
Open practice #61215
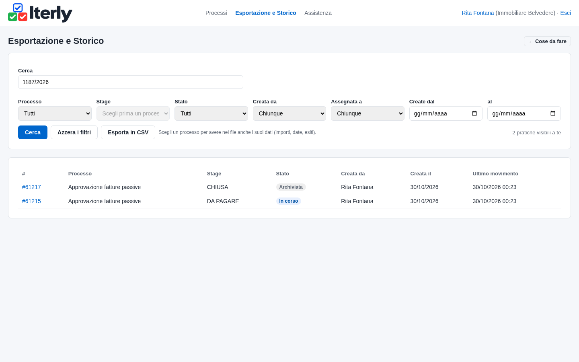(x=31, y=201)
